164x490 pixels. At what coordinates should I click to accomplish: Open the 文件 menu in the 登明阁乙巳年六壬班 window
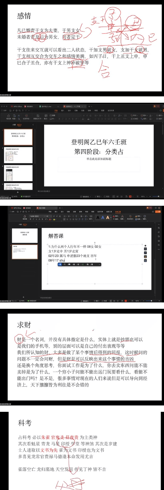4,111
